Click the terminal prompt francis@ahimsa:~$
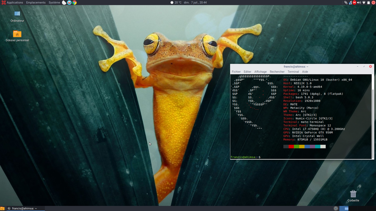This screenshot has height=211, width=376. [246, 157]
